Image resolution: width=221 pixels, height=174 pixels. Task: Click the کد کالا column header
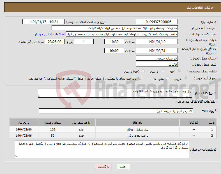click(194, 123)
